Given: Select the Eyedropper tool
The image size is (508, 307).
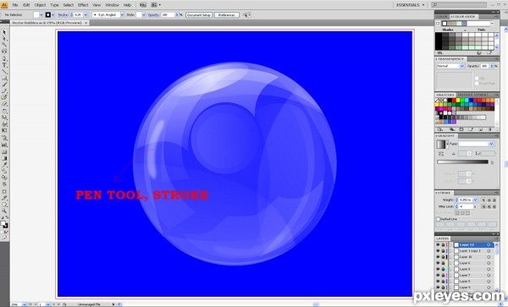Looking at the screenshot, I should (x=4, y=165).
